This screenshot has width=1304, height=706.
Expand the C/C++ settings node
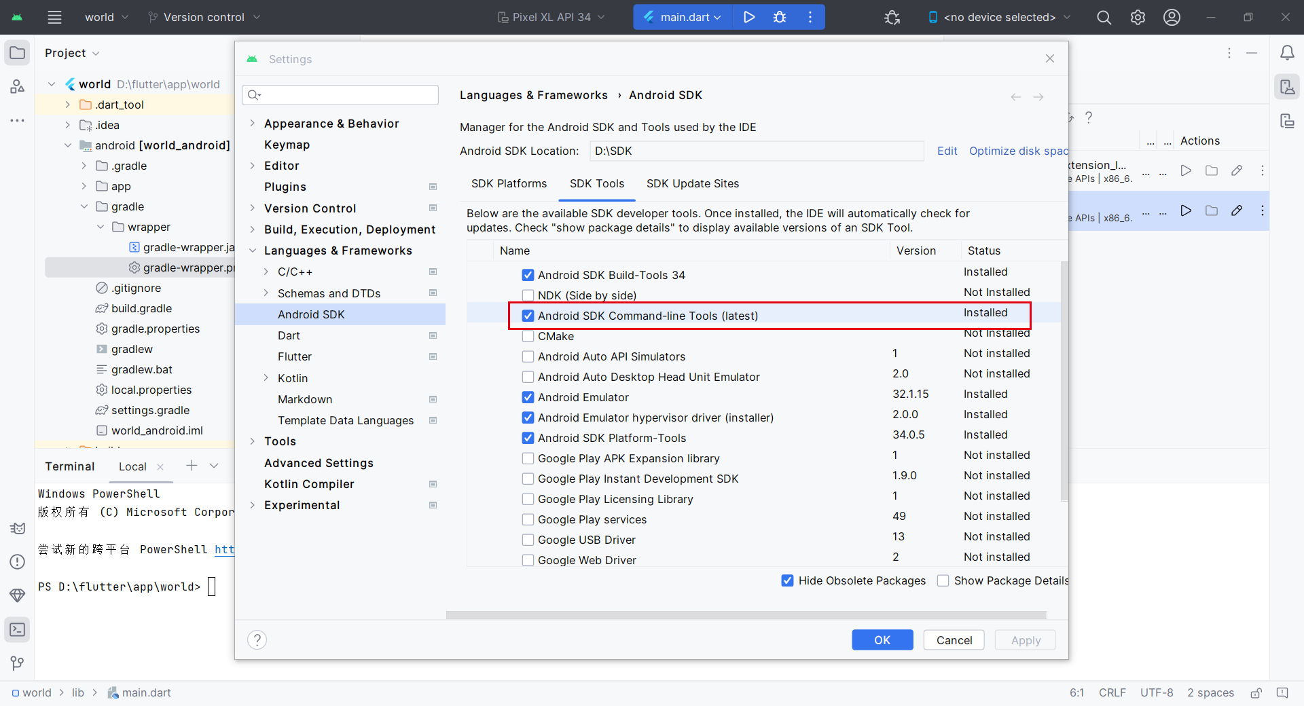point(266,272)
